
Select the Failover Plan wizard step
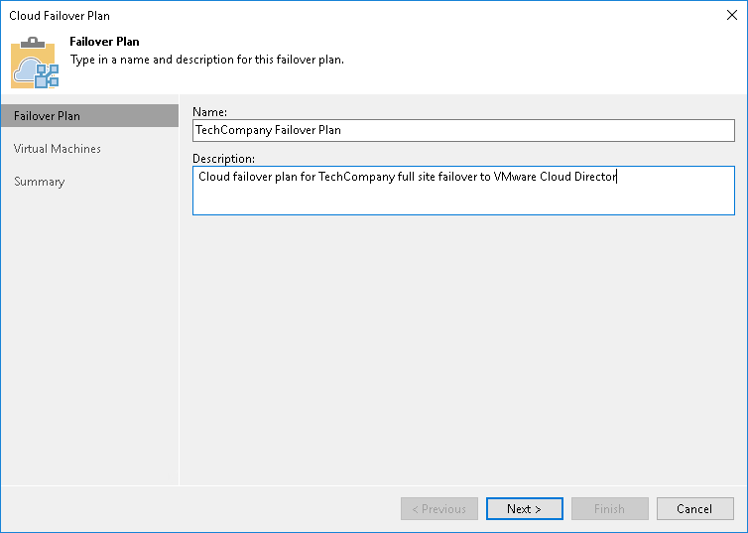[89, 116]
